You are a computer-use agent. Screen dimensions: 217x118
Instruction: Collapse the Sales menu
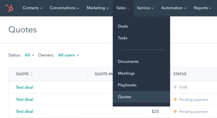tap(123, 8)
